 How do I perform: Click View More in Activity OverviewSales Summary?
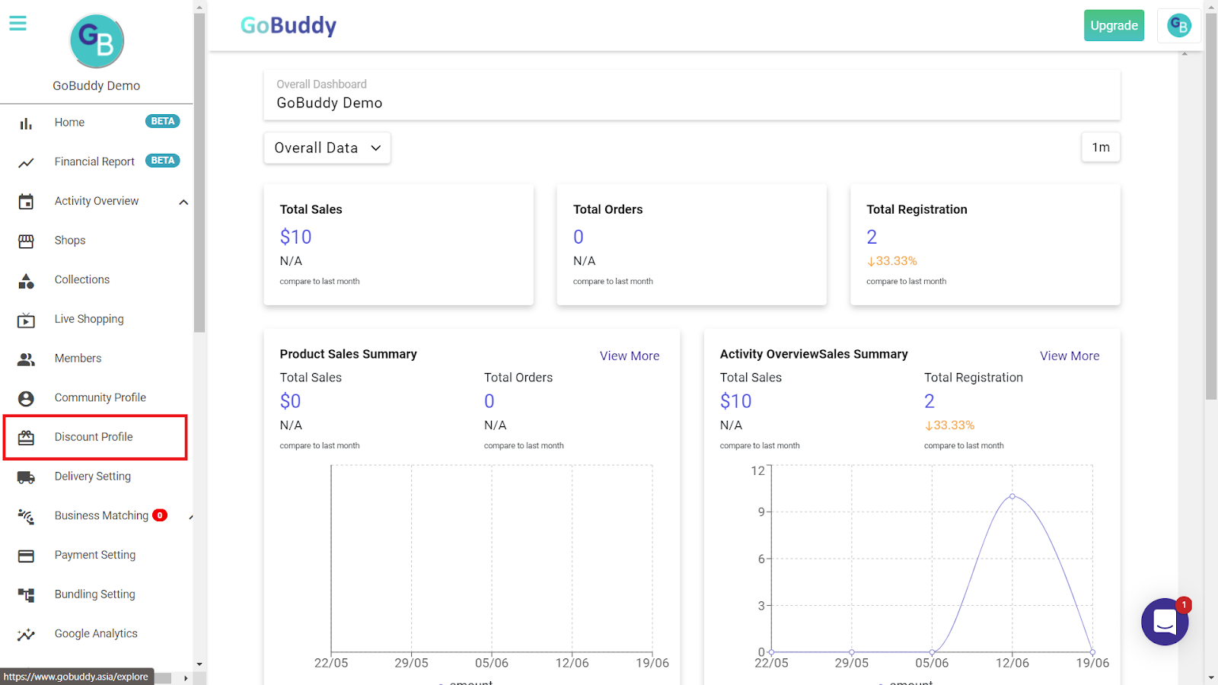[x=1070, y=355]
